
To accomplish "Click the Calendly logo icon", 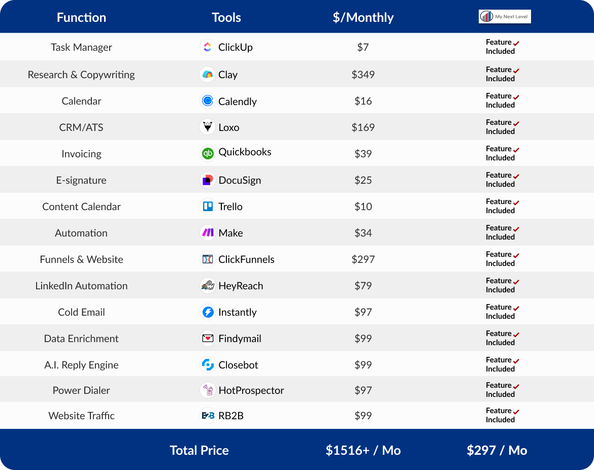I will 207,101.
